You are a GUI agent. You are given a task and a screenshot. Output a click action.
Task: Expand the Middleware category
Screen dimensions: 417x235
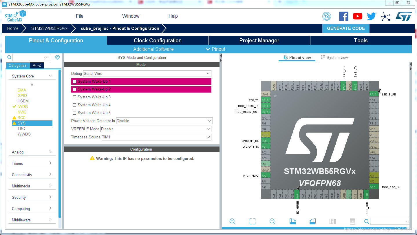click(x=32, y=220)
